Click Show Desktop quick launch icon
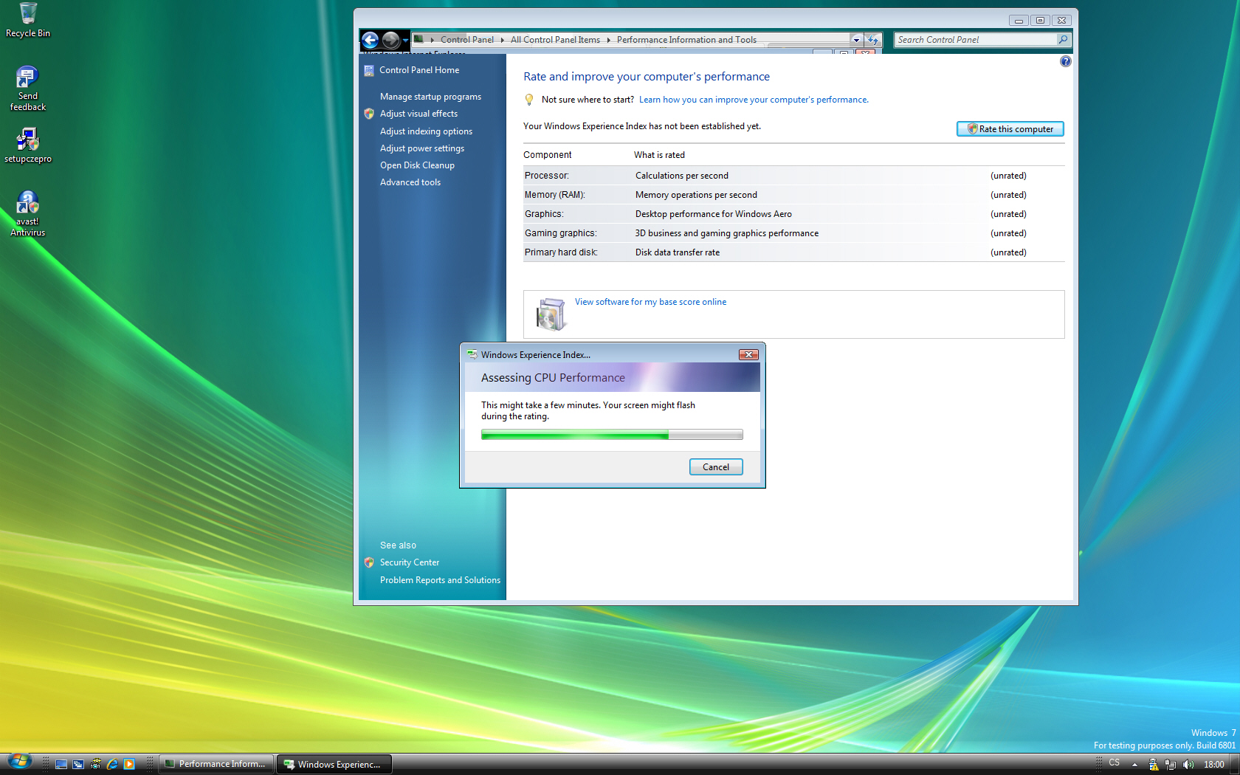1240x775 pixels. pos(61,765)
